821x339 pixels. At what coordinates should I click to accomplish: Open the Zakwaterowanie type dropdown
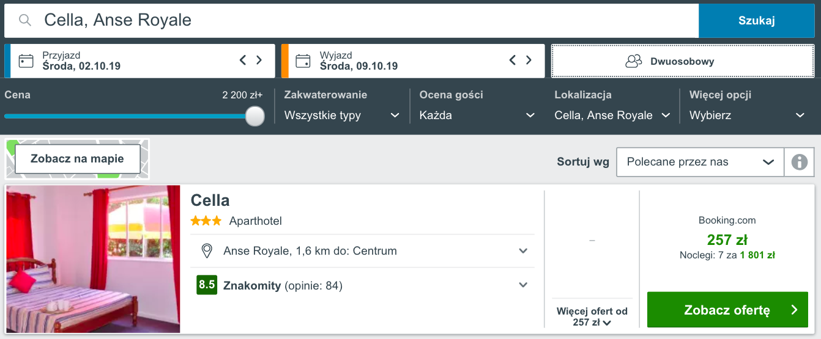click(x=342, y=115)
